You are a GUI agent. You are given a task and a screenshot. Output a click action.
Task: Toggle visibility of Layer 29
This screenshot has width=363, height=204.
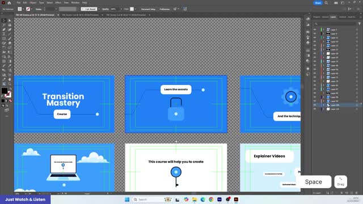315,57
